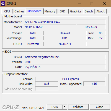Click the LPCIO NCT6791 field
Image resolution: width=111 pixels, height=111 pixels.
click(x=65, y=44)
